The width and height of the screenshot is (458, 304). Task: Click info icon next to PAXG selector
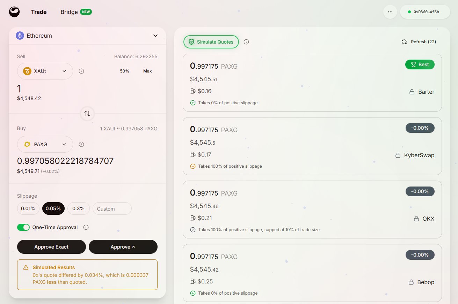[81, 144]
